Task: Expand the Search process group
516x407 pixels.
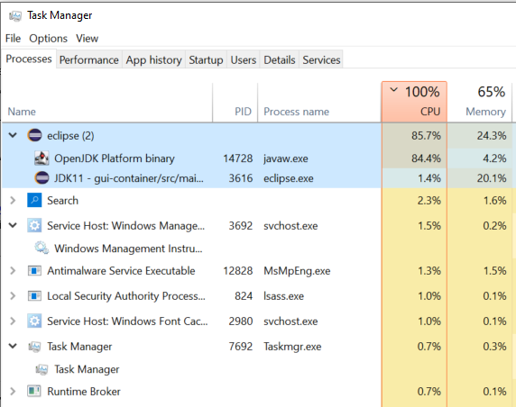Action: (x=13, y=201)
